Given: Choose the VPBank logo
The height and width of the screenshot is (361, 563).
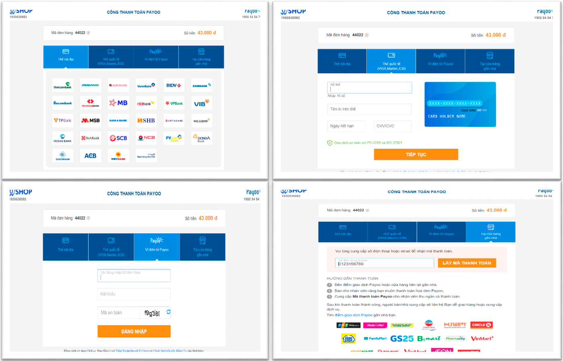Looking at the screenshot, I should click(174, 103).
